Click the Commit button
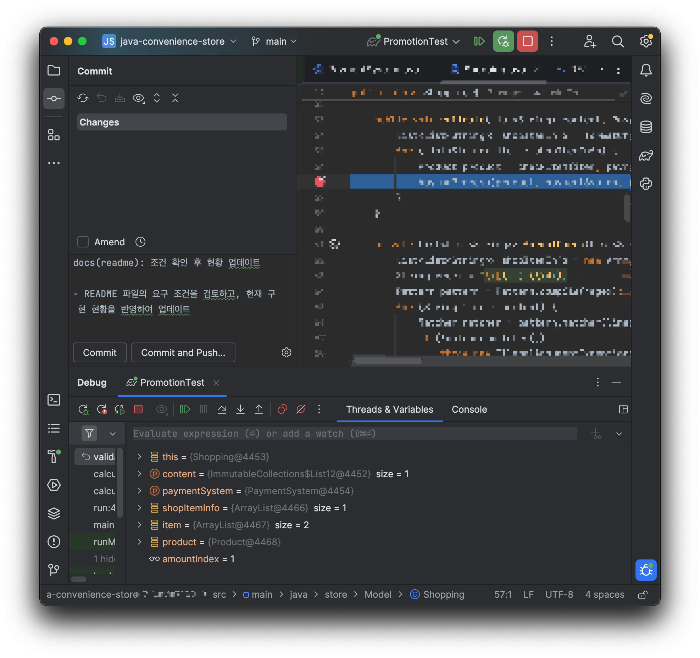 (x=100, y=352)
